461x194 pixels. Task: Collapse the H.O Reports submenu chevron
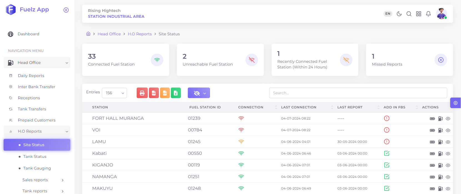click(x=67, y=131)
